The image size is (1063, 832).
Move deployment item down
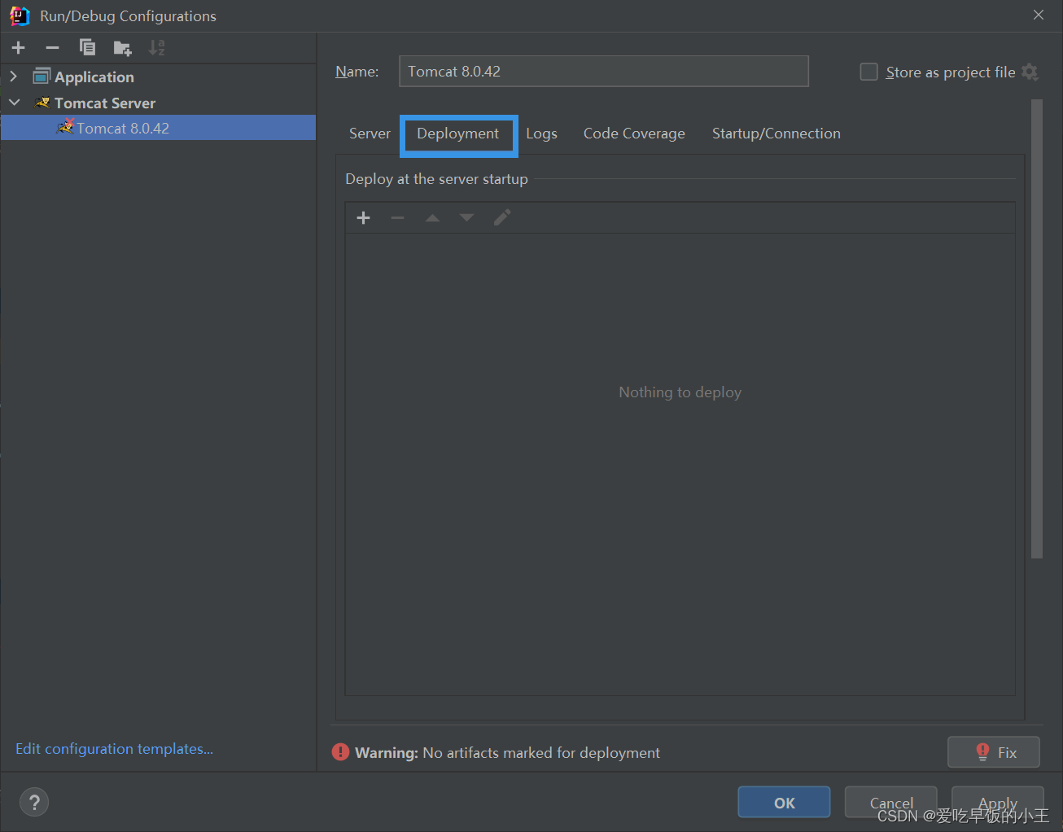click(466, 217)
